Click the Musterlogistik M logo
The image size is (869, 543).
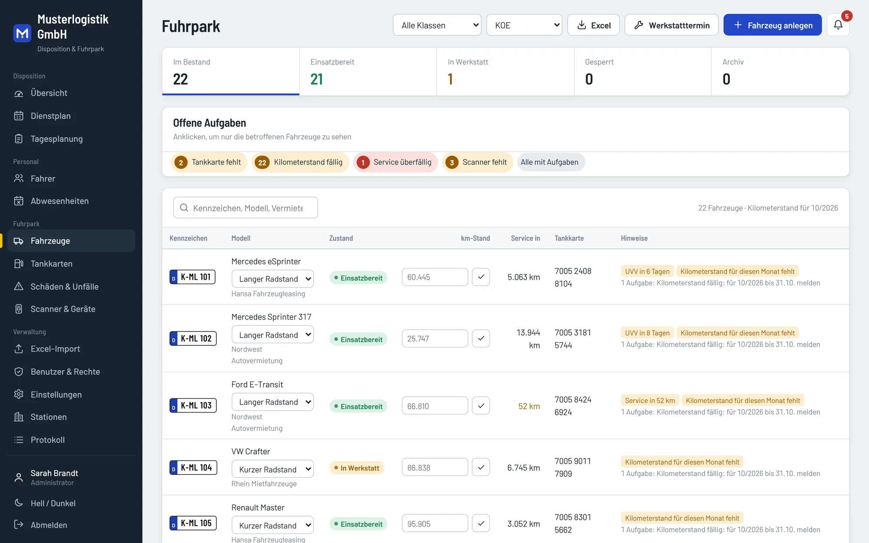coord(22,33)
